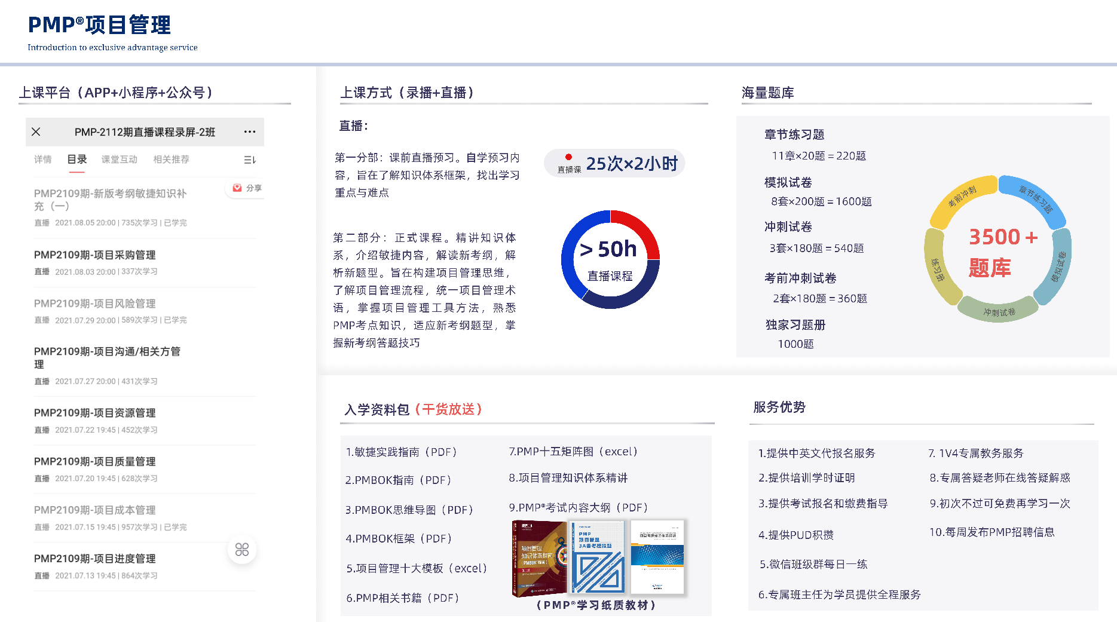Open the floating four-circle menu button

242,550
